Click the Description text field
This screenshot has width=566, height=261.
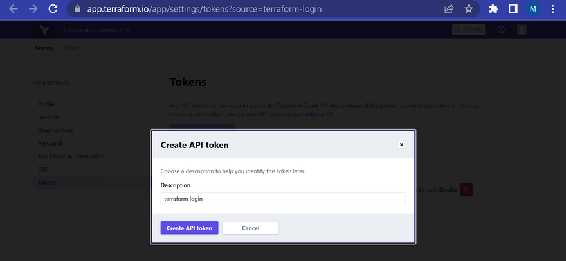pos(283,199)
